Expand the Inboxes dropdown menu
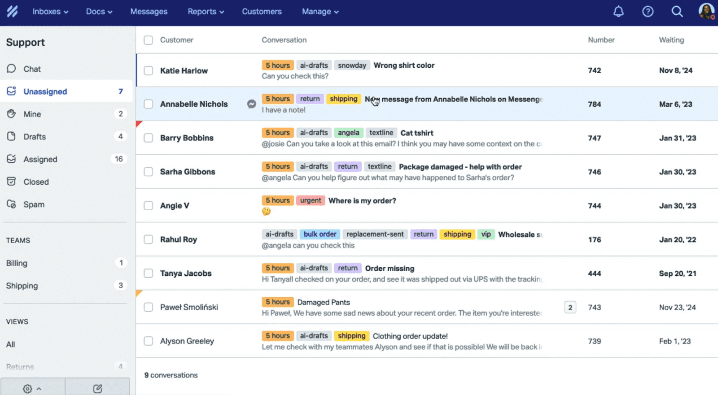Viewport: 718px width, 395px height. 50,12
